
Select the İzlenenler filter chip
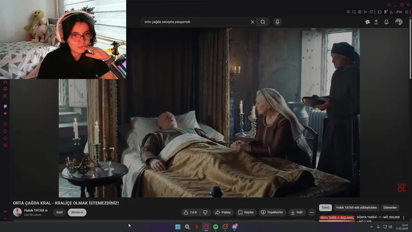390,208
